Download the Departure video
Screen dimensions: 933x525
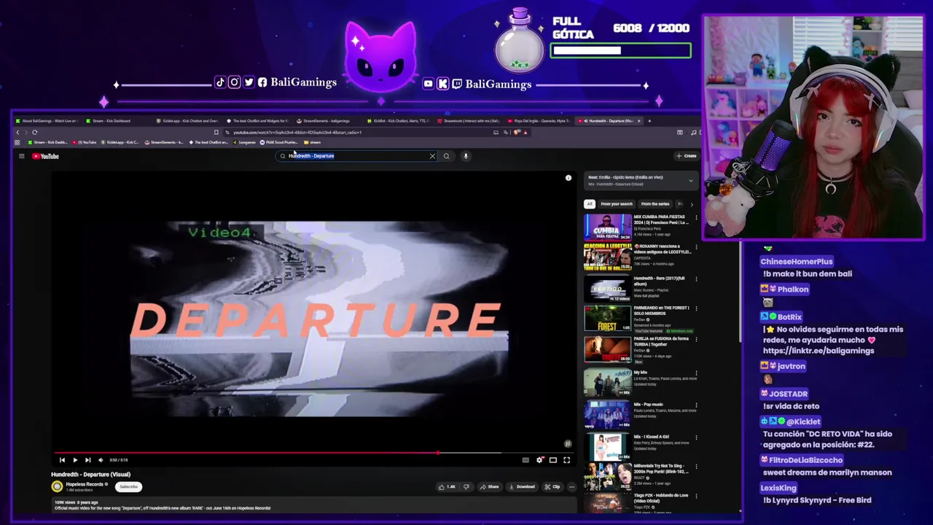click(x=522, y=486)
